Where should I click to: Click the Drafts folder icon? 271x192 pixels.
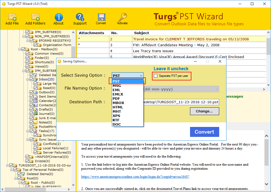point(35,109)
